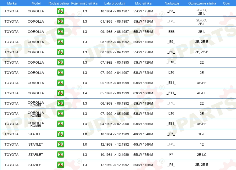Click petrol fuel icon in Corolla 01.1985 row
This screenshot has width=236, height=170.
(60, 21)
